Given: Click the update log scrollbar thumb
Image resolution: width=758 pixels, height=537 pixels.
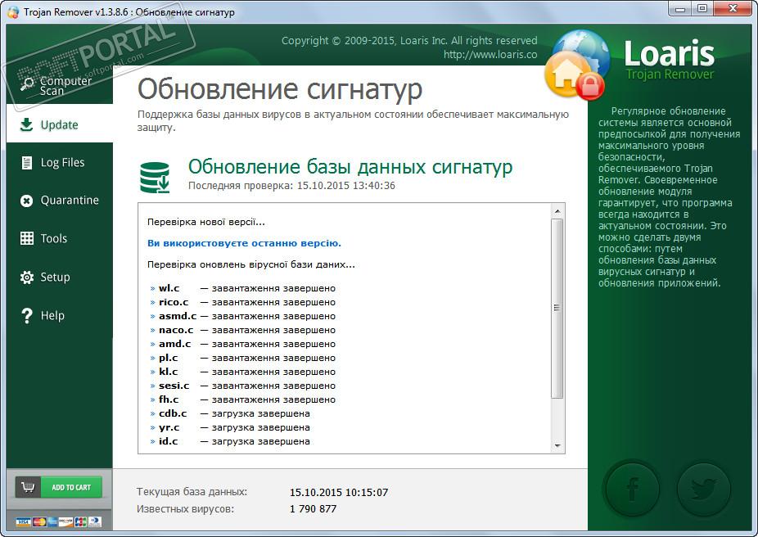Looking at the screenshot, I should [557, 309].
